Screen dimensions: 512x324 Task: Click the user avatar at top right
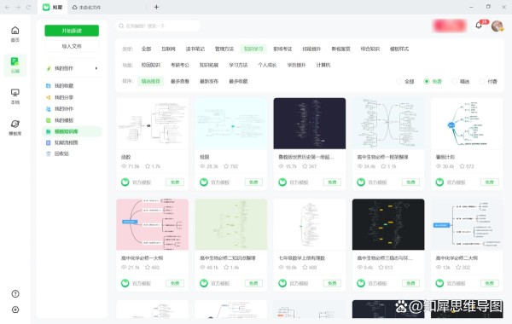(497, 26)
